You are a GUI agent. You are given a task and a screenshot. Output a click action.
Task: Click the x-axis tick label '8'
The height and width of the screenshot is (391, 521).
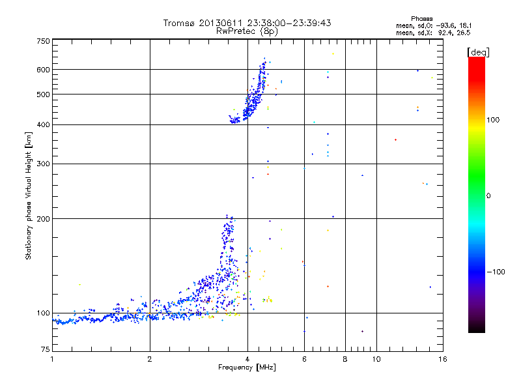click(345, 359)
